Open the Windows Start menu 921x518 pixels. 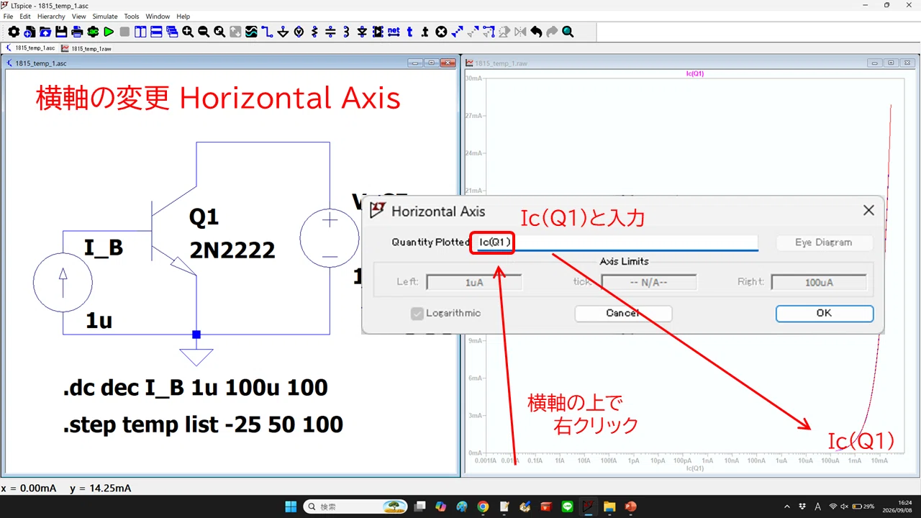click(x=290, y=506)
